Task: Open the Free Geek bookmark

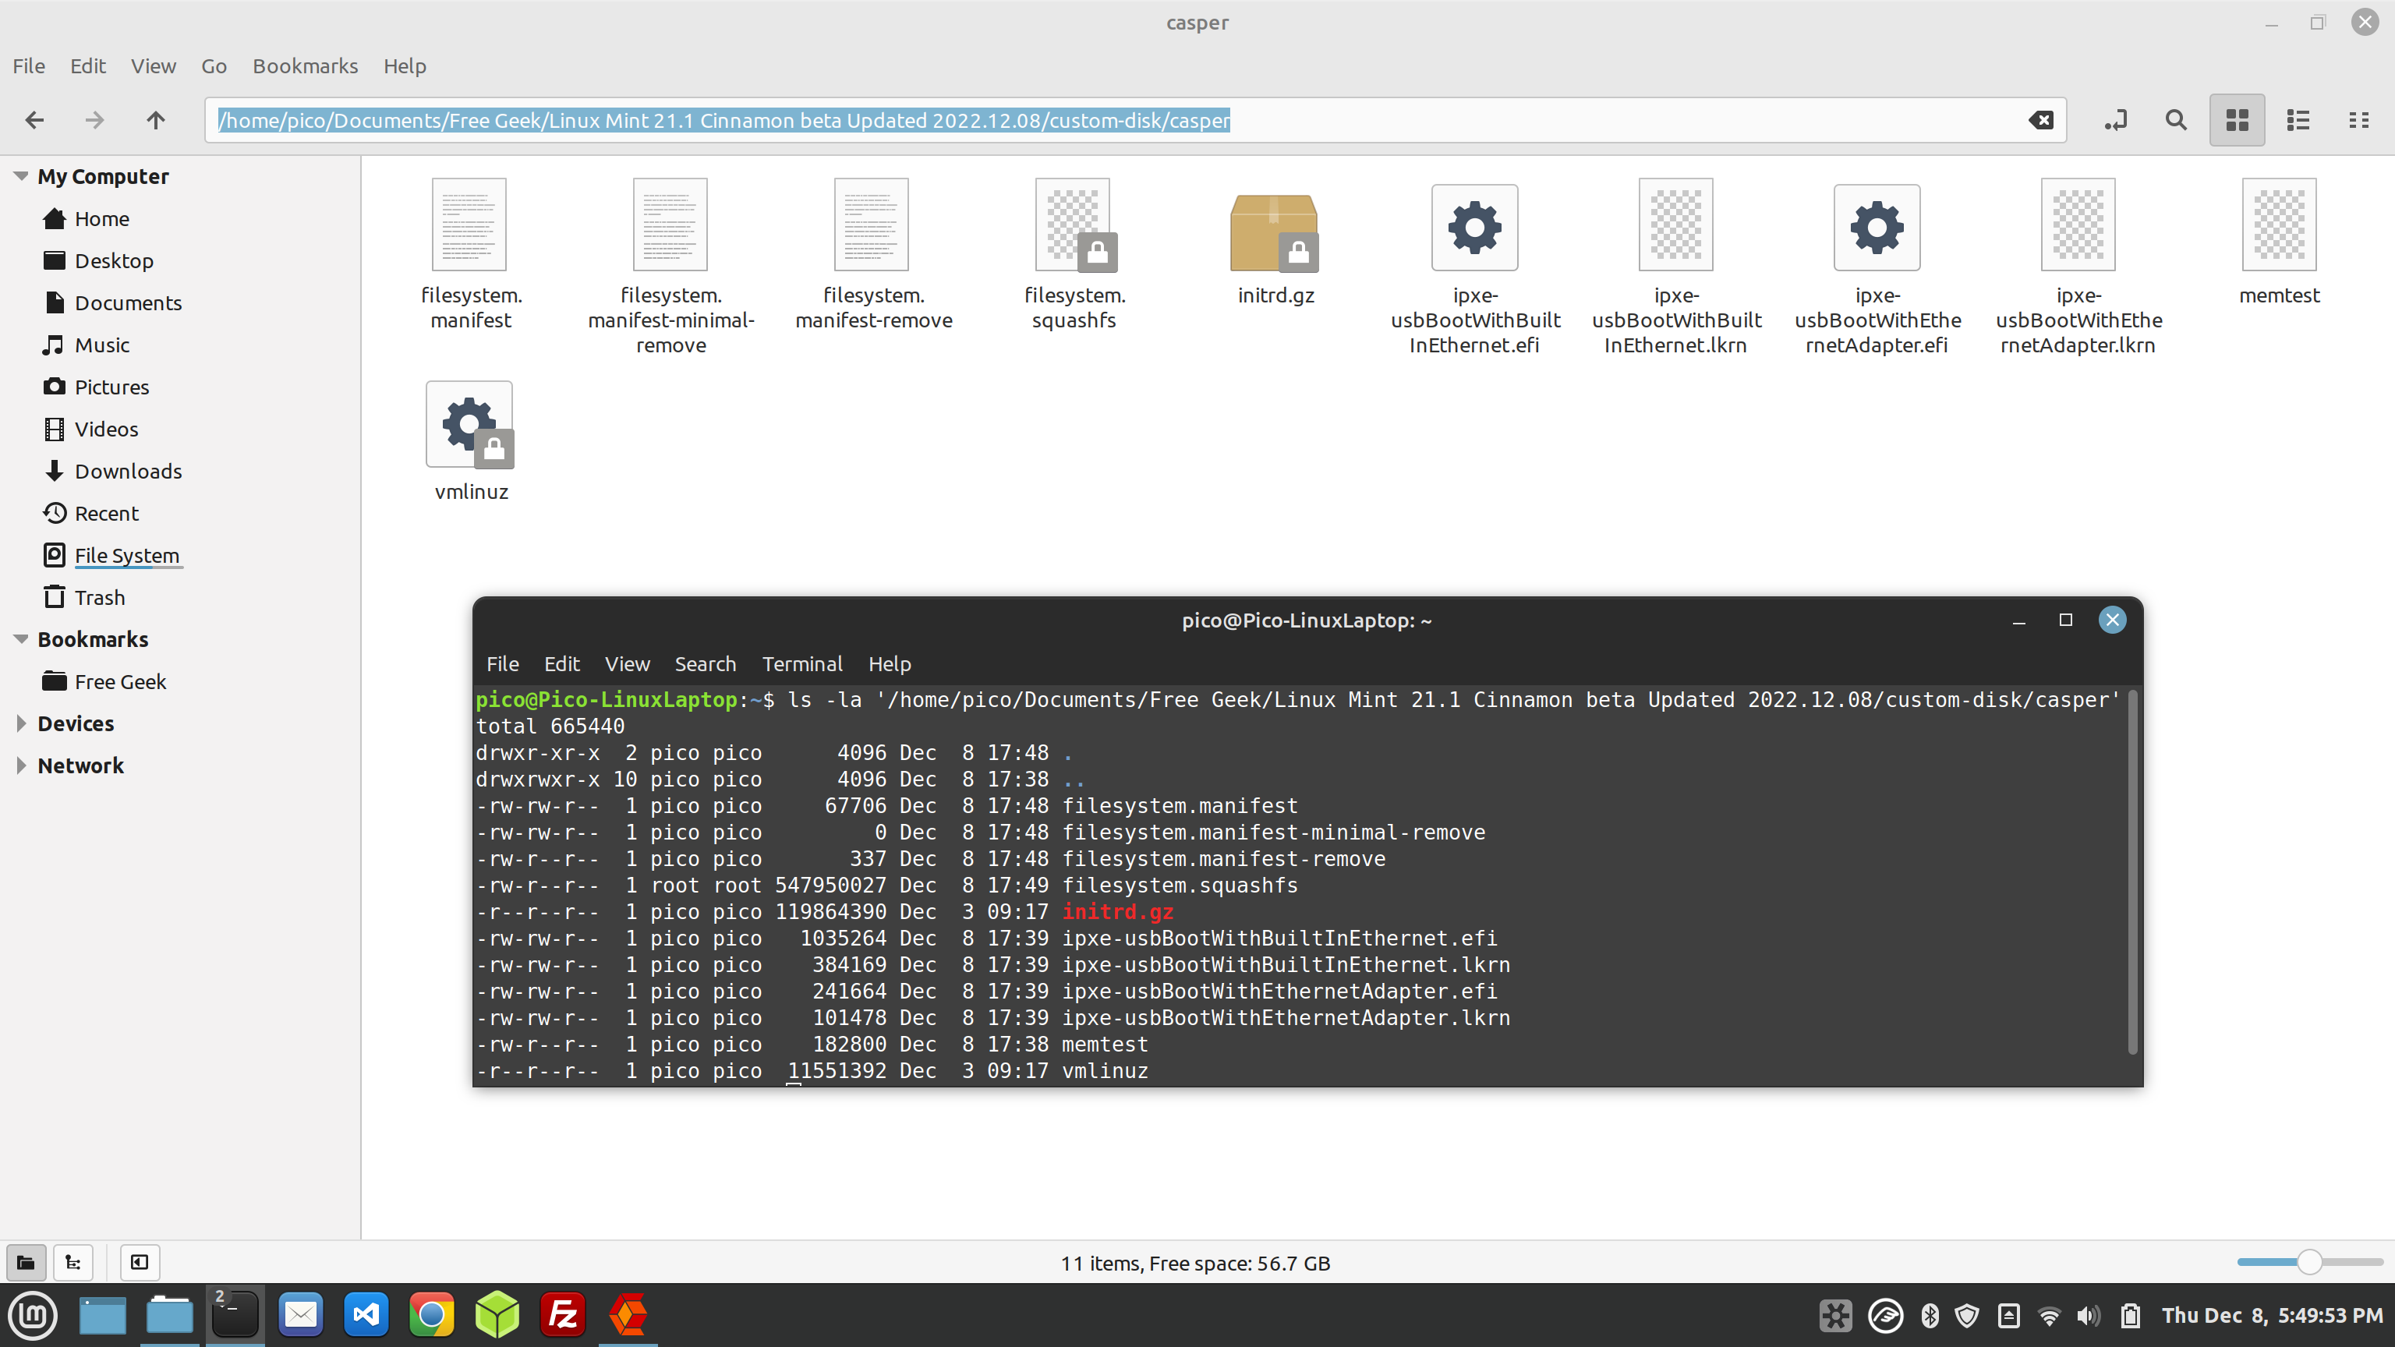Action: click(x=121, y=681)
